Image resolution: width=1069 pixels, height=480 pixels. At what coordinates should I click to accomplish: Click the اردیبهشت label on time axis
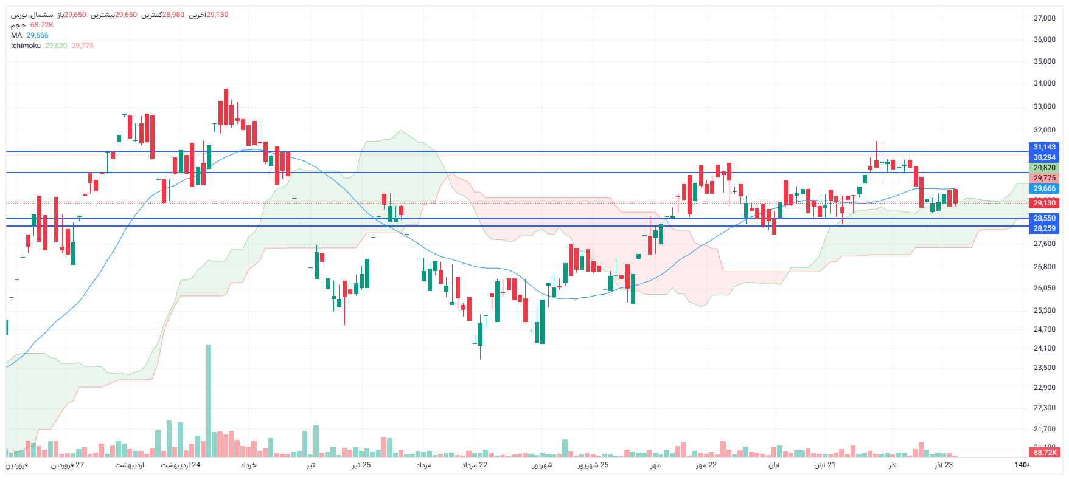pyautogui.click(x=130, y=465)
